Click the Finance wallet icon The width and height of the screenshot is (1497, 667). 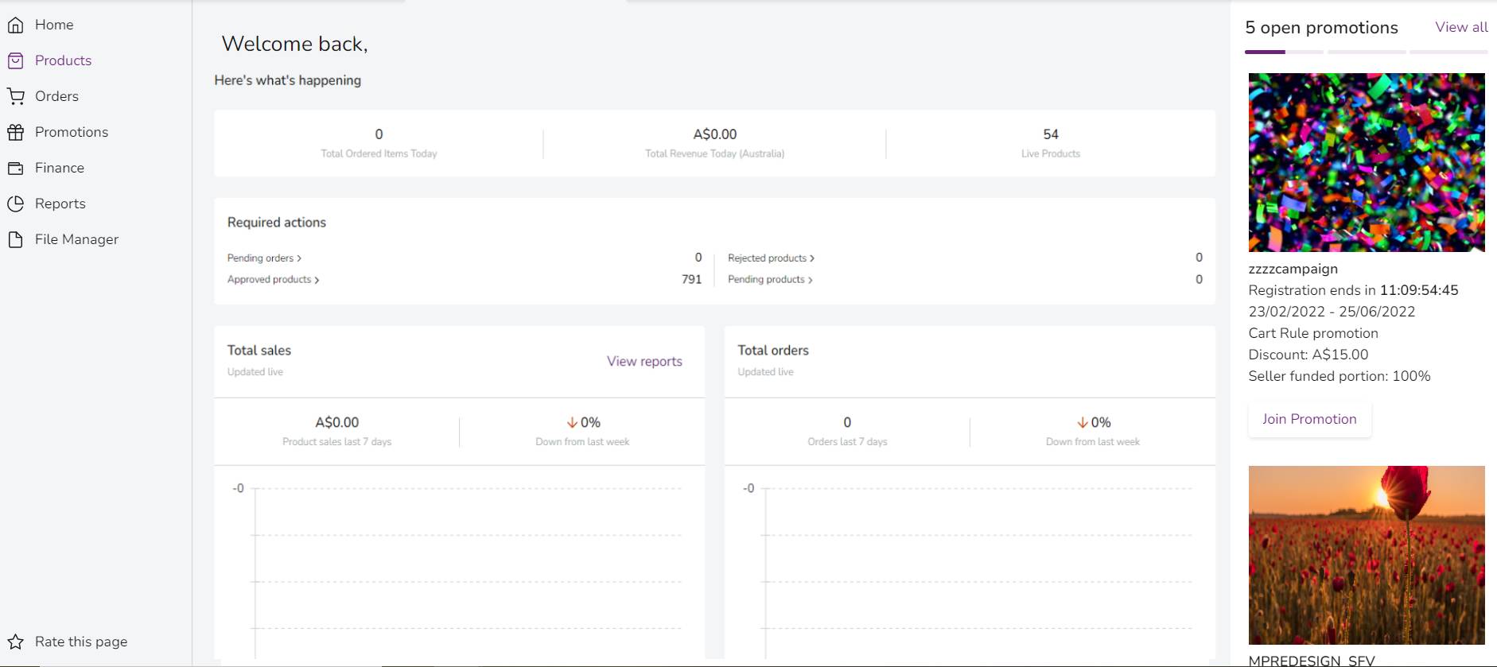(x=15, y=169)
